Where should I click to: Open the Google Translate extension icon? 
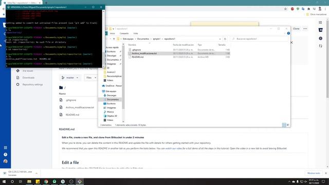tap(303, 9)
